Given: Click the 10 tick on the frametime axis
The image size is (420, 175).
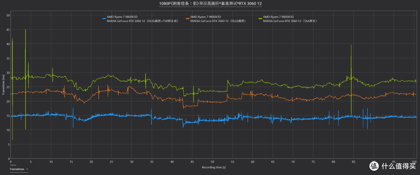Looking at the screenshot, I should [8, 130].
